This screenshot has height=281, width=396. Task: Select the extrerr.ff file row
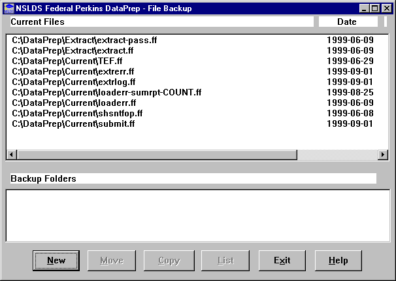click(x=197, y=71)
